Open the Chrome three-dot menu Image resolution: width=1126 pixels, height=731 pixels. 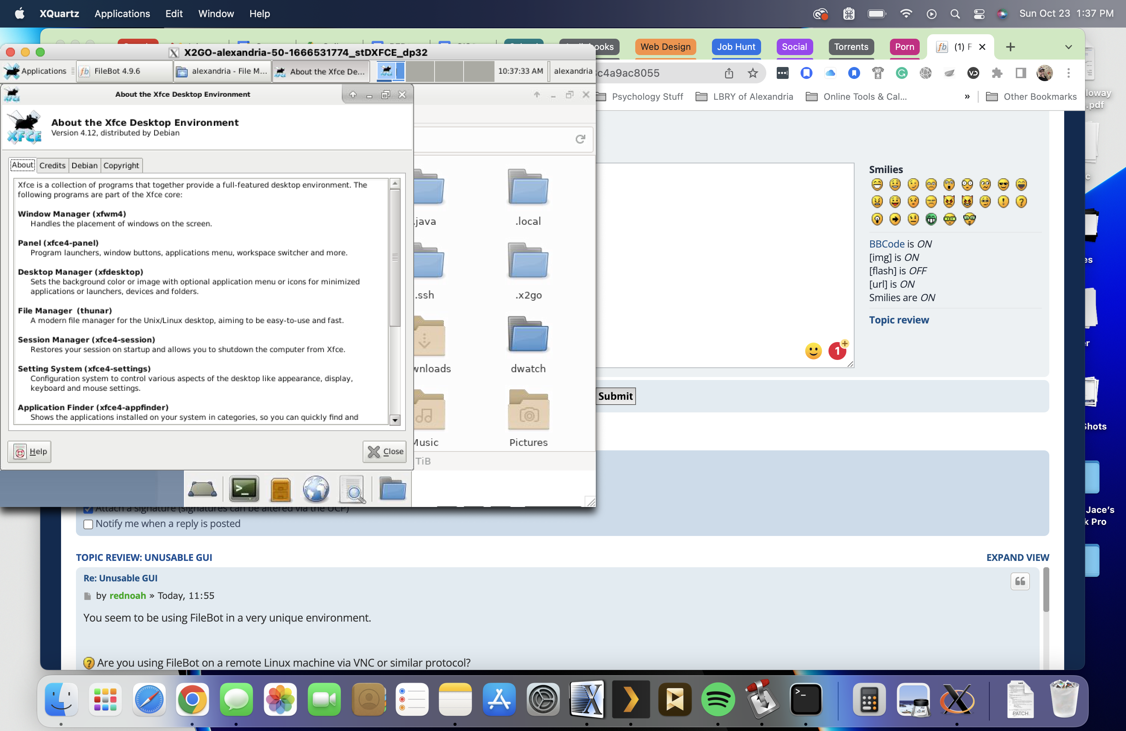[1068, 73]
